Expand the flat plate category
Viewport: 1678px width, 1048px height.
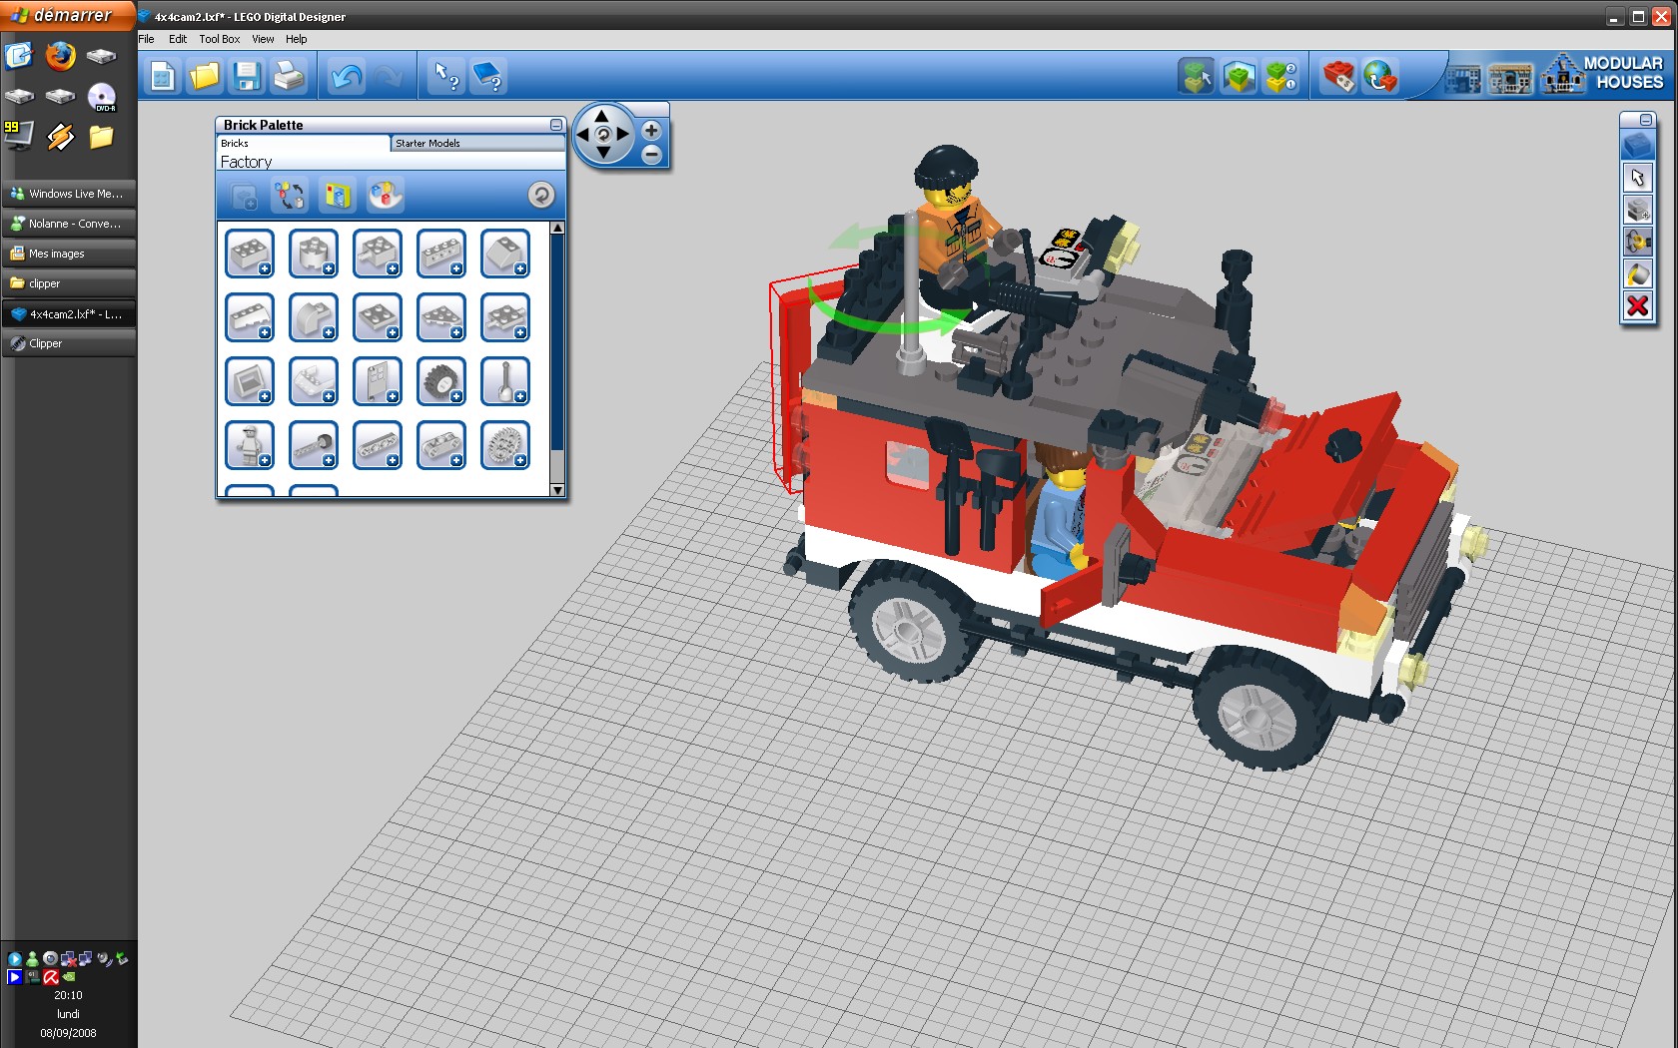click(378, 317)
